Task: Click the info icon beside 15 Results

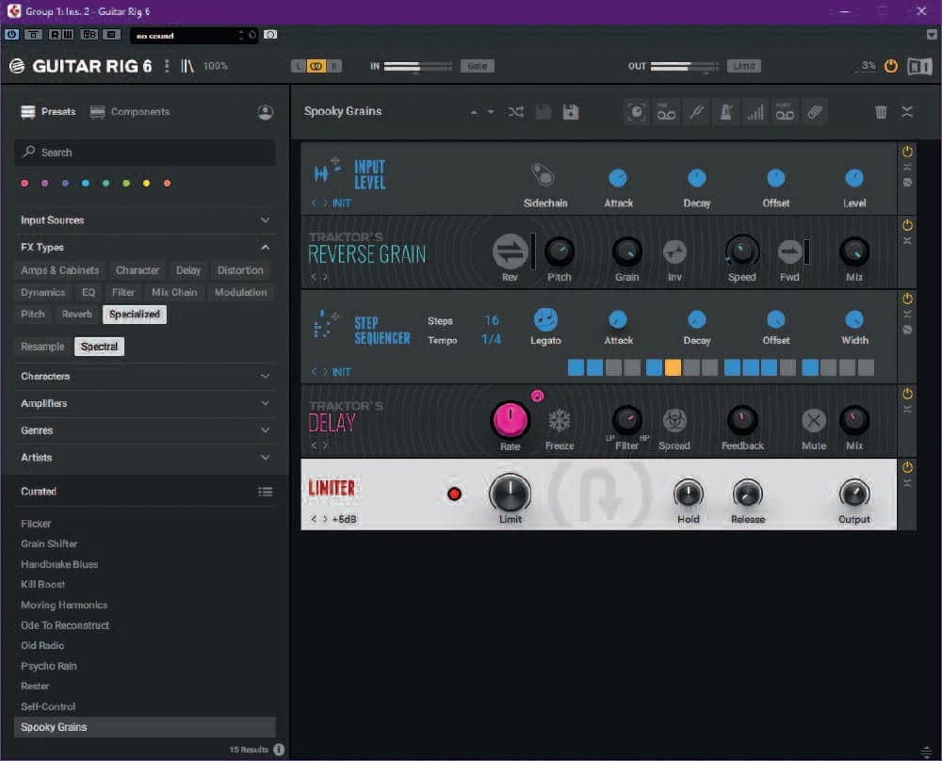Action: (x=279, y=750)
